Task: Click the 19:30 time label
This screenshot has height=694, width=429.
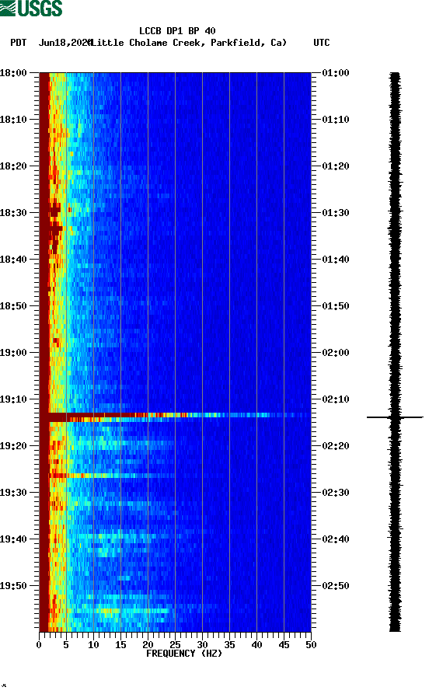Action: pos(13,493)
